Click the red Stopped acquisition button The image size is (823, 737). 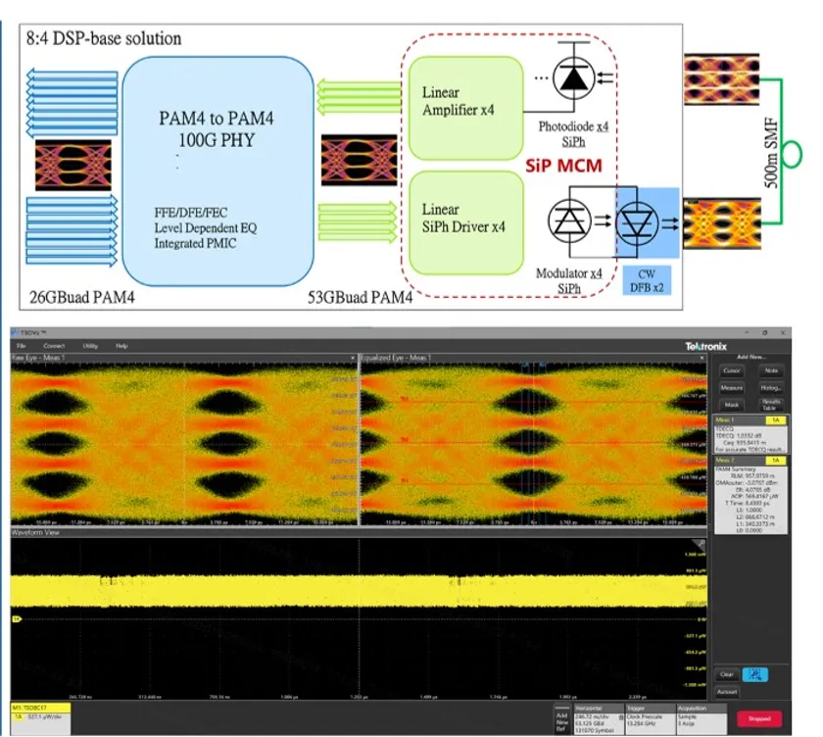coord(758,718)
